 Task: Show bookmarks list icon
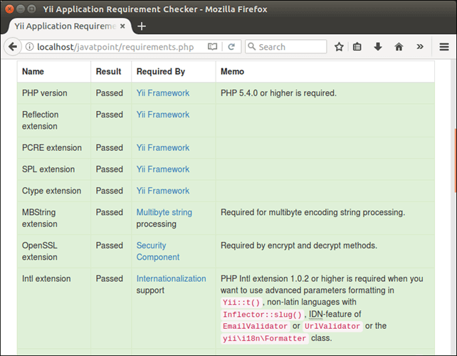click(x=357, y=47)
